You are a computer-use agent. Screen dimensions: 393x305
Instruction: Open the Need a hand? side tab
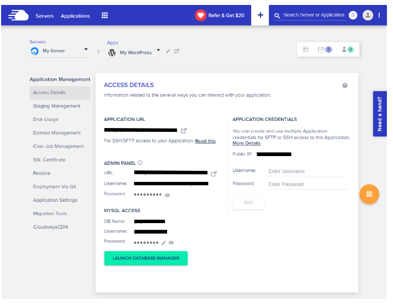(x=380, y=114)
